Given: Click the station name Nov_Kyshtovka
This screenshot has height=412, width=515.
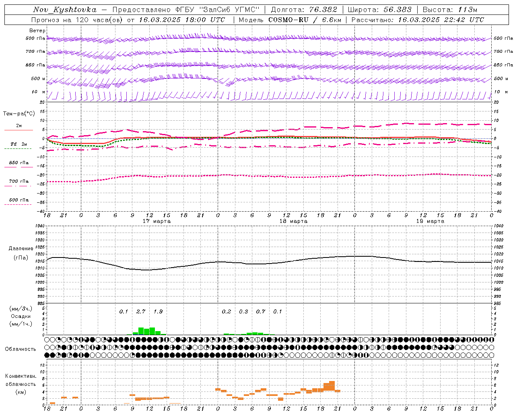Looking at the screenshot, I should pos(65,10).
